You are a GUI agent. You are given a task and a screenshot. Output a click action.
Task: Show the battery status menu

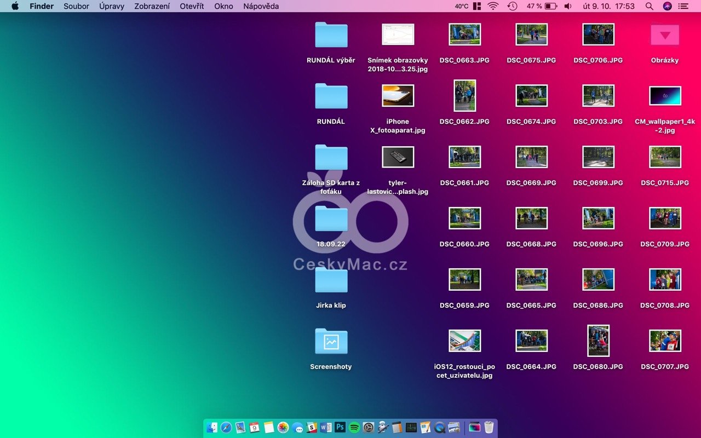[x=550, y=6]
